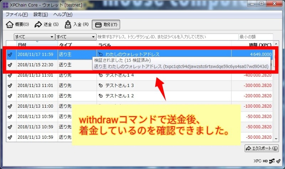This screenshot has height=169, width=285.
Task: Open the ヘルプ menu
Action: coord(63,15)
